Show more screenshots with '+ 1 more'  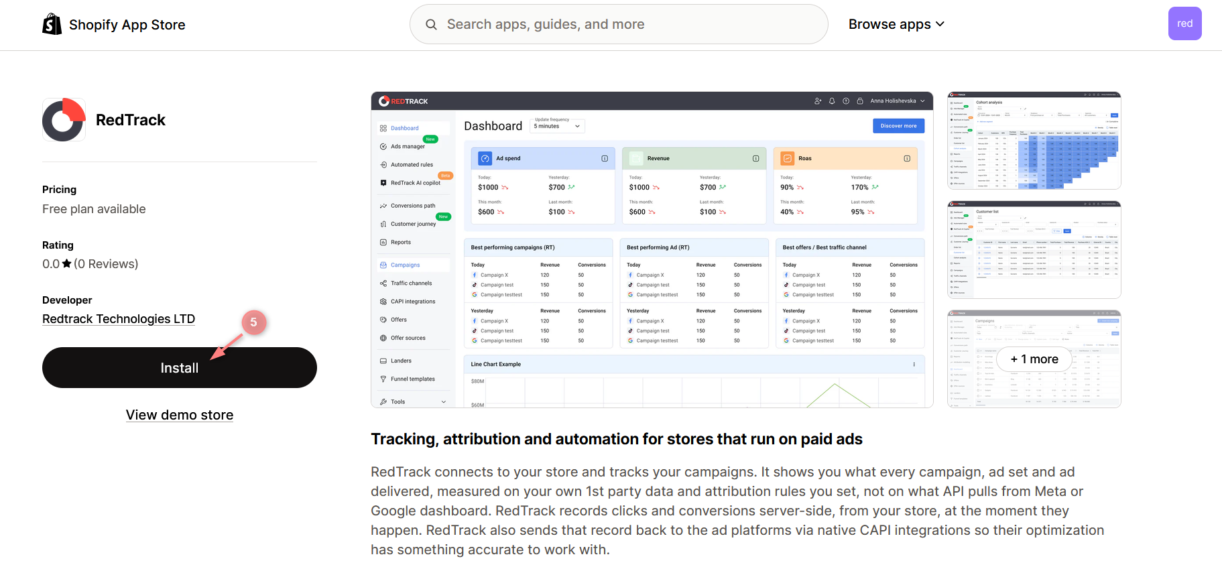tap(1034, 359)
